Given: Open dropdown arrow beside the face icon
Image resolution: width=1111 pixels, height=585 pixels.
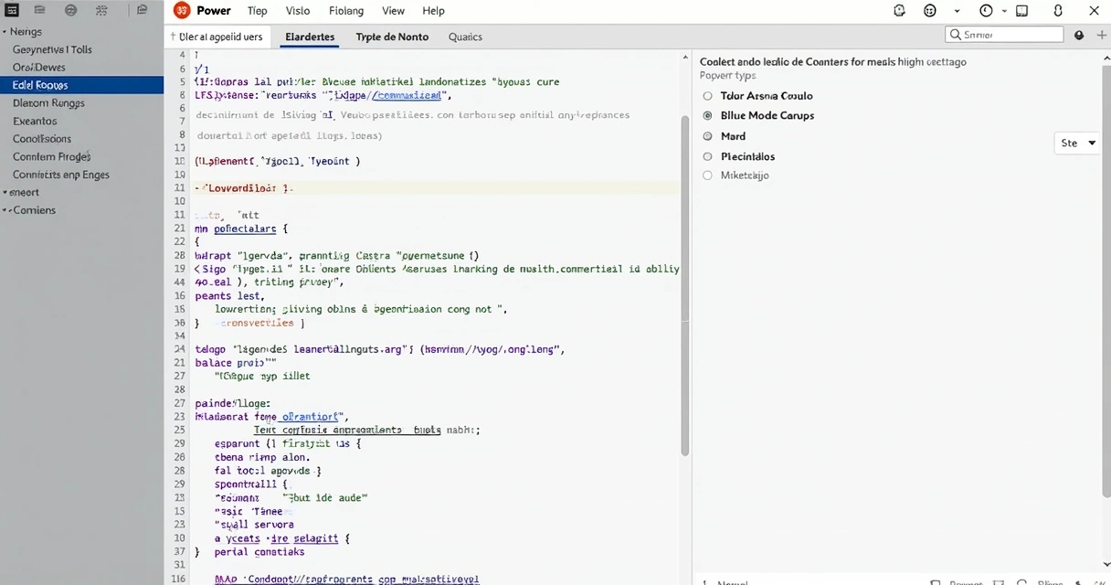Looking at the screenshot, I should pos(957,12).
